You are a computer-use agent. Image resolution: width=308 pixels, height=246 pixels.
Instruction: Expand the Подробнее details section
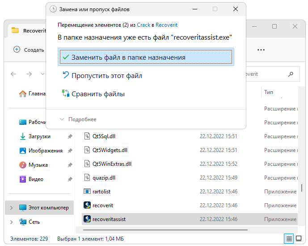[78, 119]
